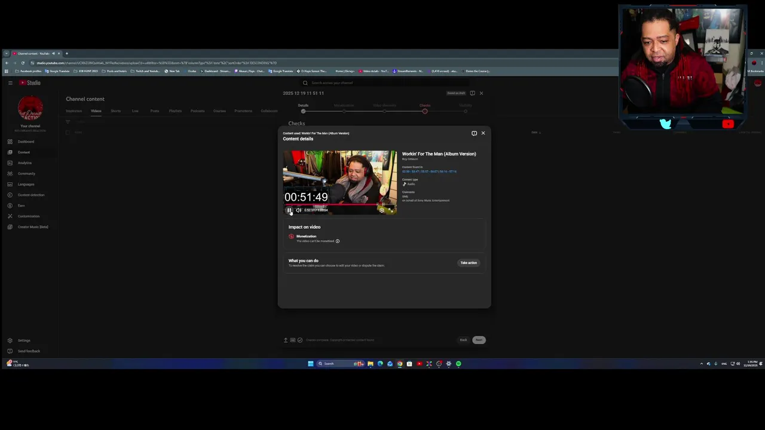Go to the Details step
765x430 pixels.
pos(303,108)
